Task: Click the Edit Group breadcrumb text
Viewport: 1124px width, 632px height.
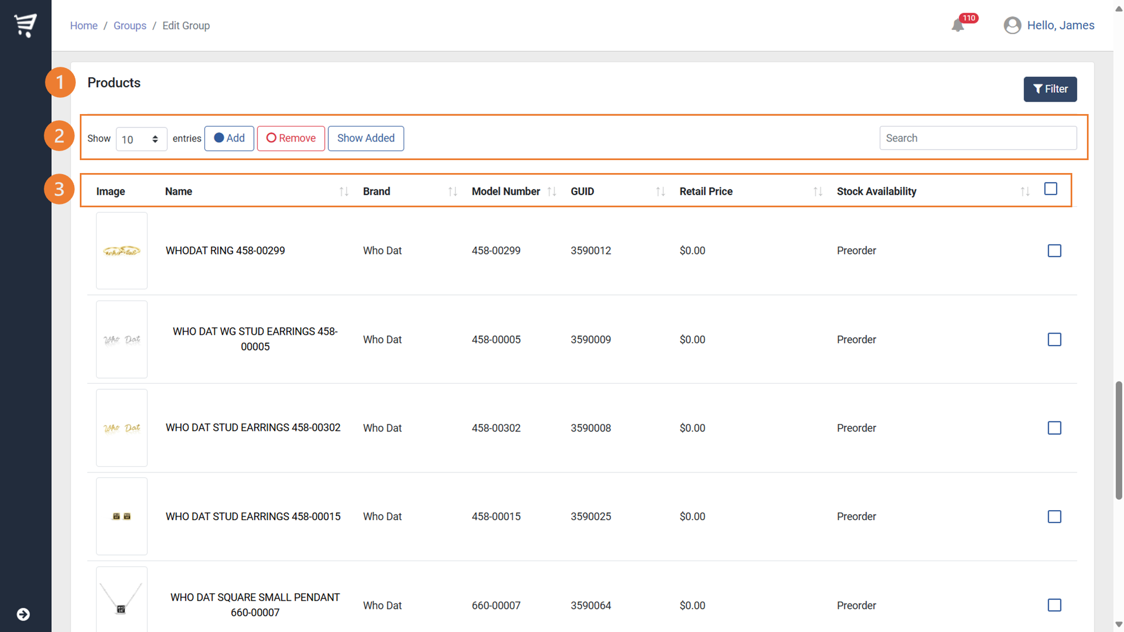Action: coord(186,26)
